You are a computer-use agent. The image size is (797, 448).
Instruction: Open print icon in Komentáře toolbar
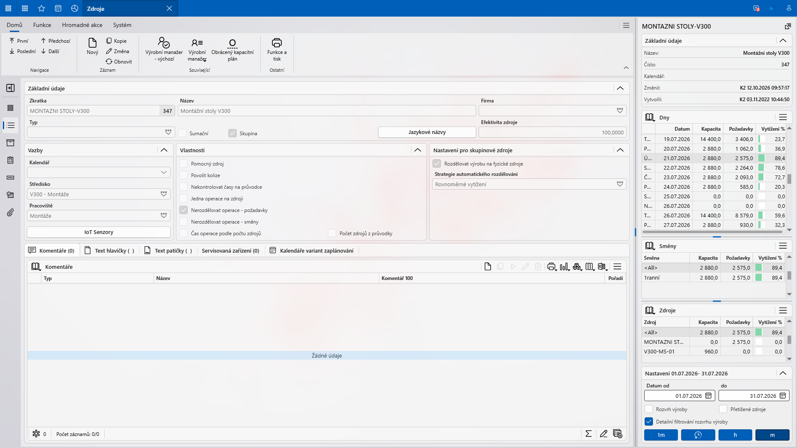pos(551,266)
